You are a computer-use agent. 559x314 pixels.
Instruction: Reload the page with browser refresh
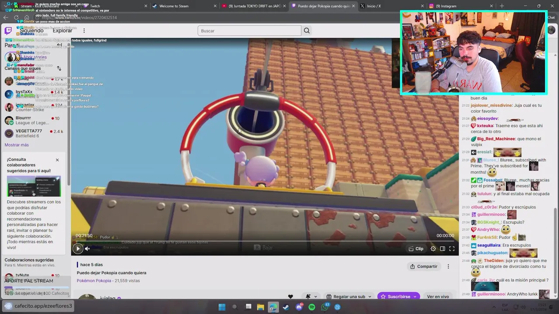pyautogui.click(x=16, y=17)
